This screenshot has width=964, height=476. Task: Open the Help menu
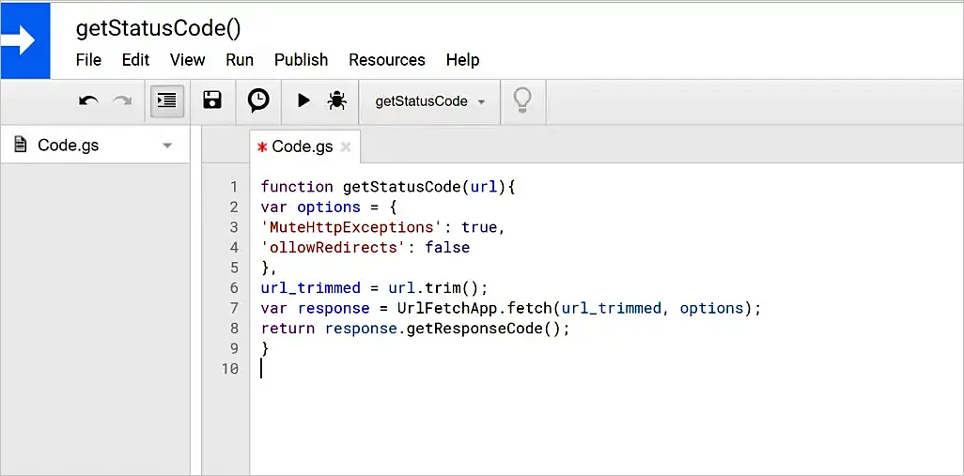[x=463, y=59]
